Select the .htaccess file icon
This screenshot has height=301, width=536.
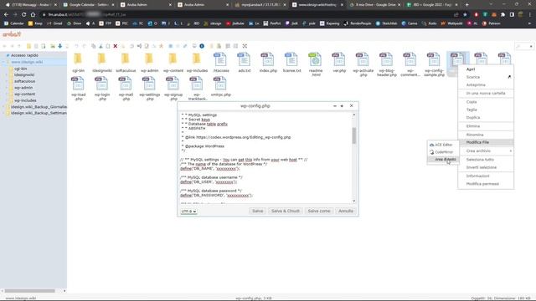pos(220,59)
